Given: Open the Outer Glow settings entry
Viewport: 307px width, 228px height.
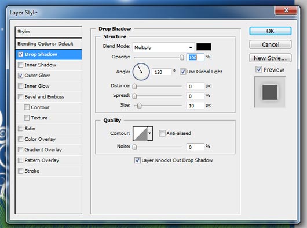Looking at the screenshot, I should (37, 75).
